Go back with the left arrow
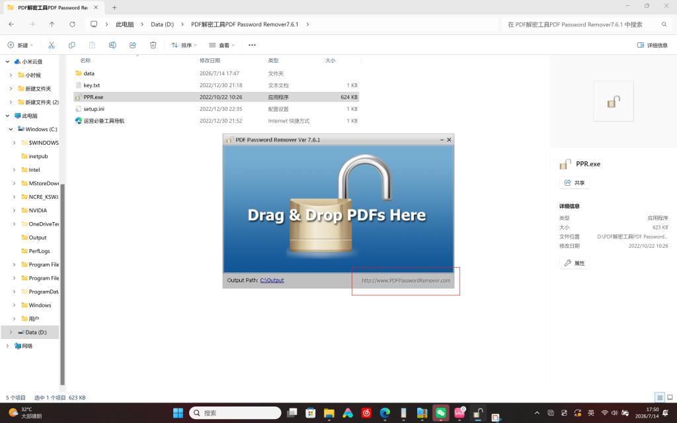Viewport: 677px width, 423px height. coord(11,24)
